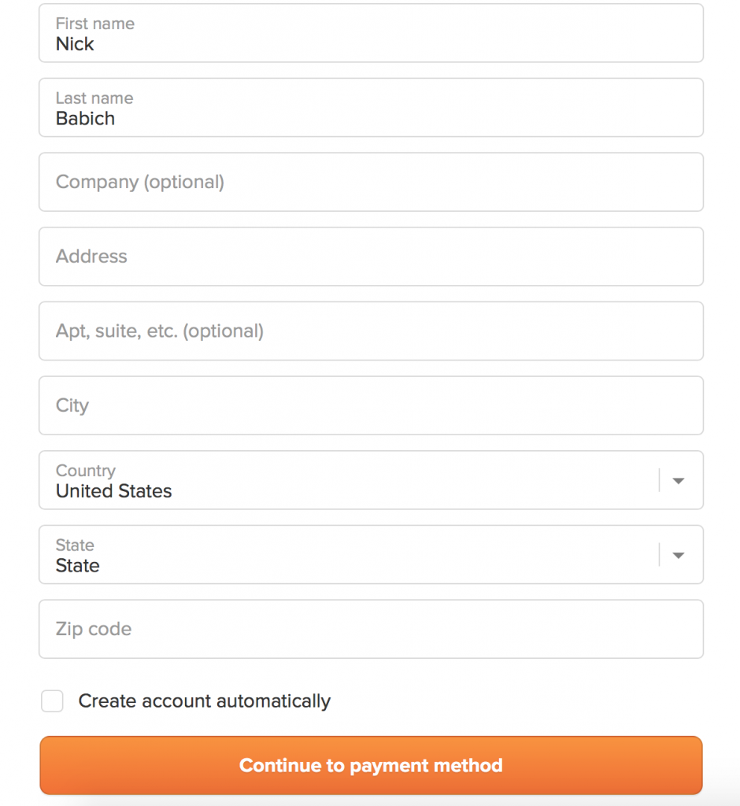This screenshot has height=806, width=740.
Task: Click the "United States" country value
Action: pyautogui.click(x=113, y=491)
